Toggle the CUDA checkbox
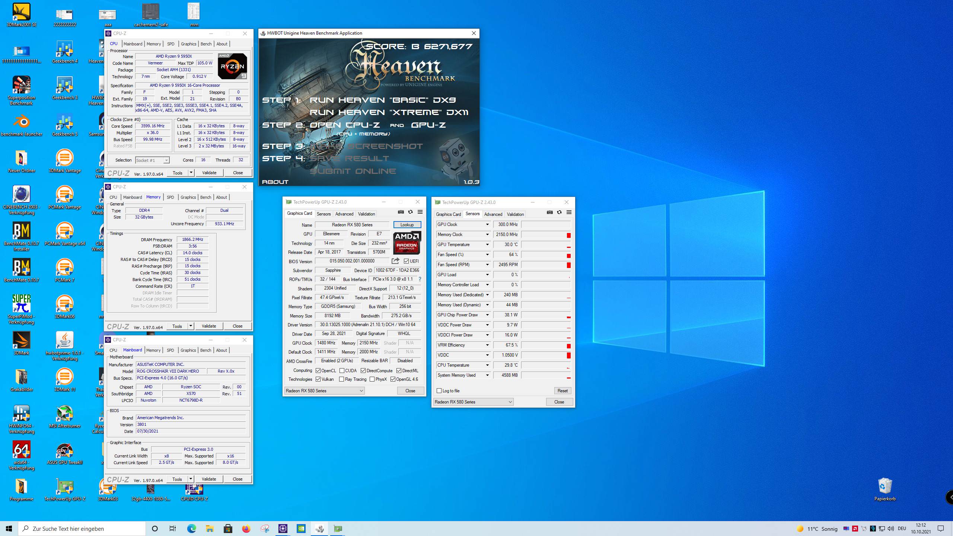The height and width of the screenshot is (536, 953). click(x=342, y=370)
